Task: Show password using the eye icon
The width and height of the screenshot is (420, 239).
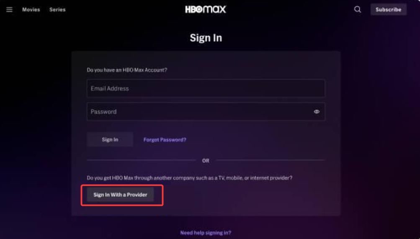Action: coord(317,112)
